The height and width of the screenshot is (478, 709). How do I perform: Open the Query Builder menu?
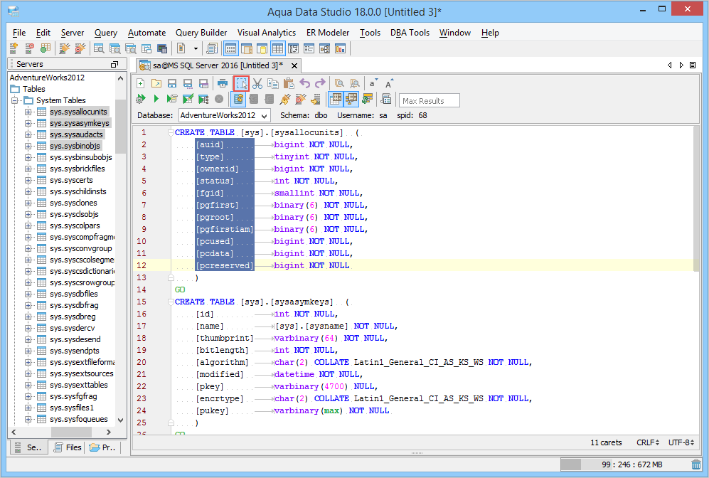click(x=201, y=33)
